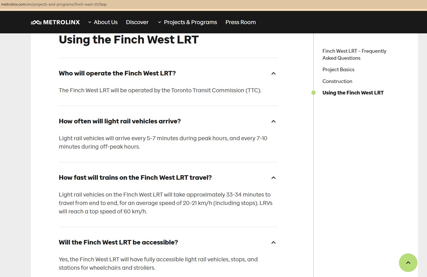Select Projects & Programs menu label

click(x=190, y=22)
